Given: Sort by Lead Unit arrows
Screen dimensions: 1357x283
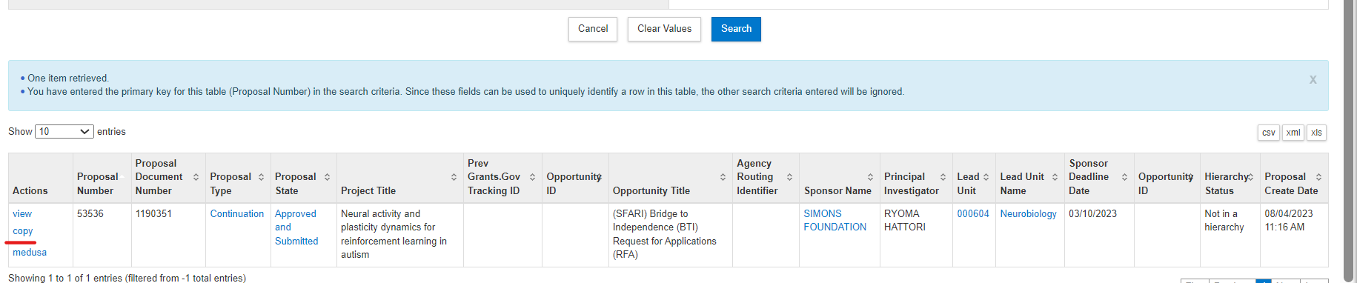Looking at the screenshot, I should [986, 177].
